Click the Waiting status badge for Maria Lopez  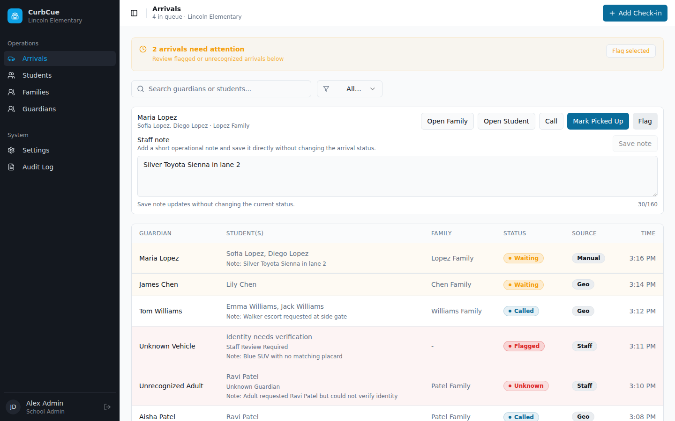pyautogui.click(x=524, y=258)
